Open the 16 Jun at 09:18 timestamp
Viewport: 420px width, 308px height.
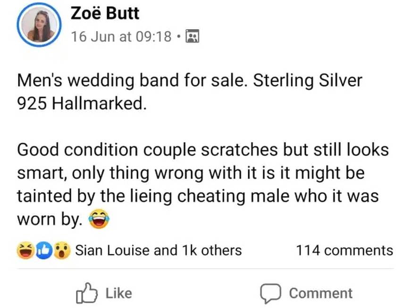pos(121,36)
